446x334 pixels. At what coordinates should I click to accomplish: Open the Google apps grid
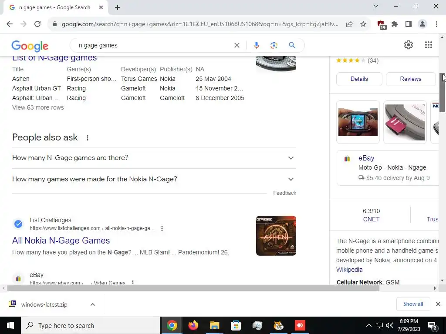[x=429, y=45]
